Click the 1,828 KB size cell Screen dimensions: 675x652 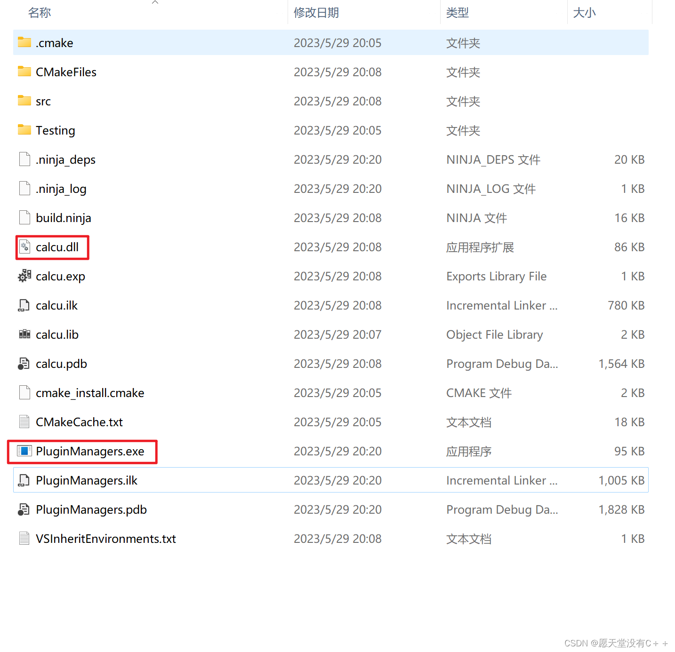pyautogui.click(x=621, y=509)
